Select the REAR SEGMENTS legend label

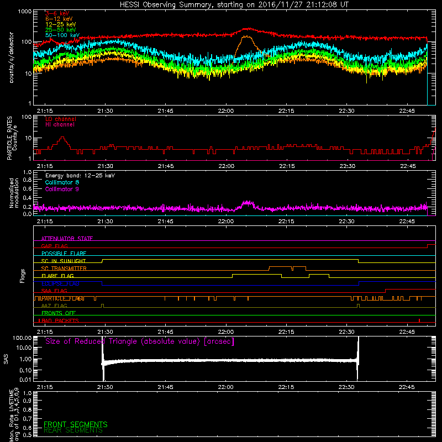pyautogui.click(x=73, y=430)
